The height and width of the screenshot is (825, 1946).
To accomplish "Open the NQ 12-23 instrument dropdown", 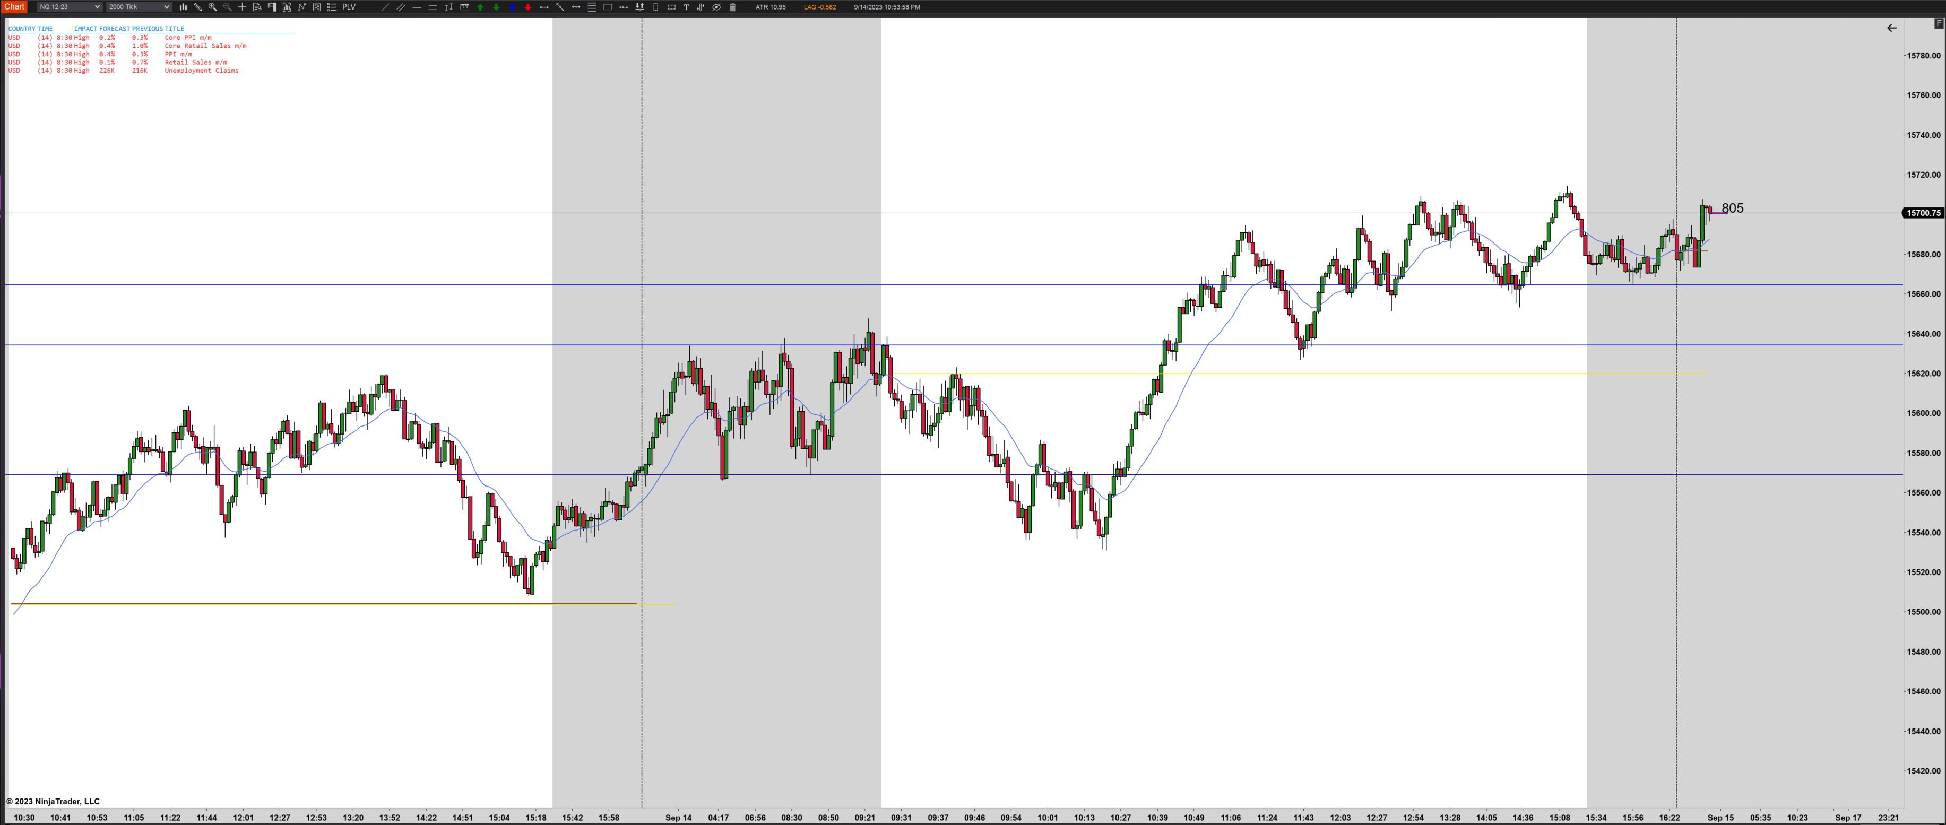I will [x=69, y=7].
